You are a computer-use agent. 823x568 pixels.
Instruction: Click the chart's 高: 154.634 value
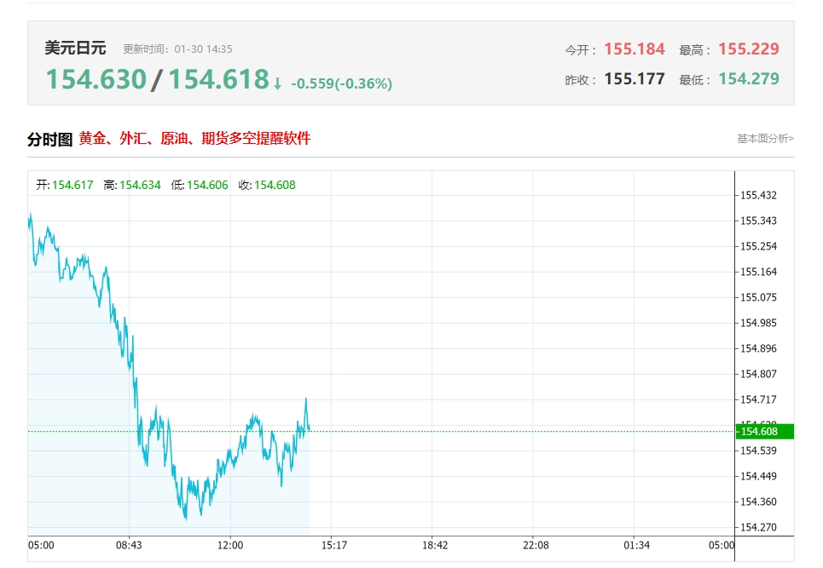point(140,185)
